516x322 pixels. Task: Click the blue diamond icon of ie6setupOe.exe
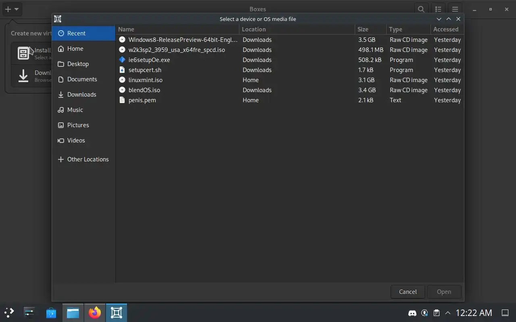[x=122, y=60]
